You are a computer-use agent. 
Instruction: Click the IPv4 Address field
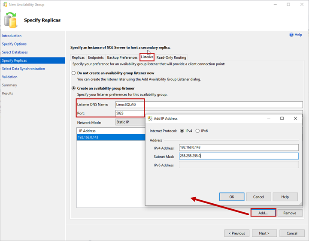(x=239, y=148)
